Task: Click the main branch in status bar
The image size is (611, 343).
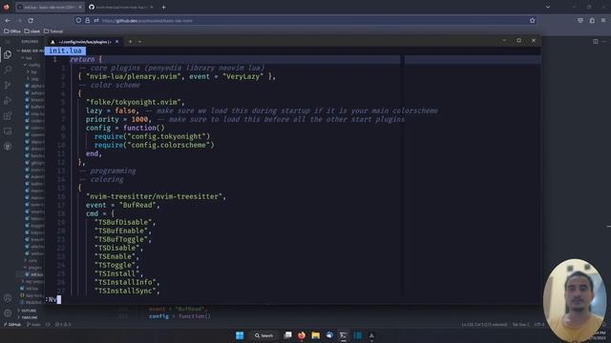Action: click(33, 324)
